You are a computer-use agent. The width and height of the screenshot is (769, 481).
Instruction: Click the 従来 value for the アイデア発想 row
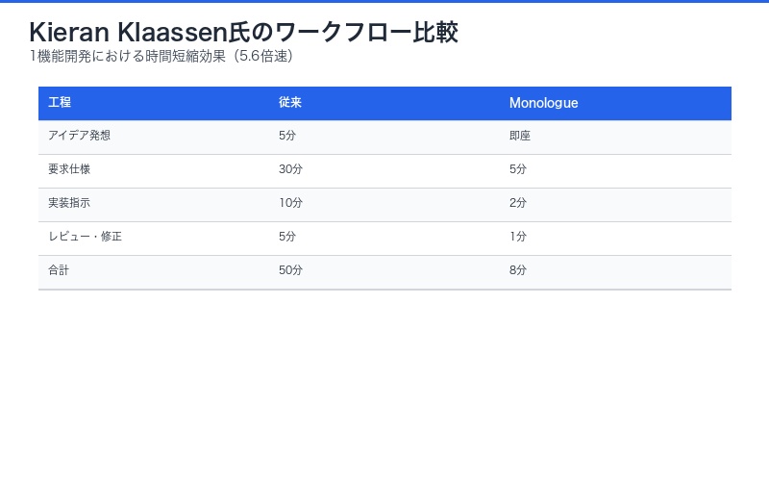point(287,137)
